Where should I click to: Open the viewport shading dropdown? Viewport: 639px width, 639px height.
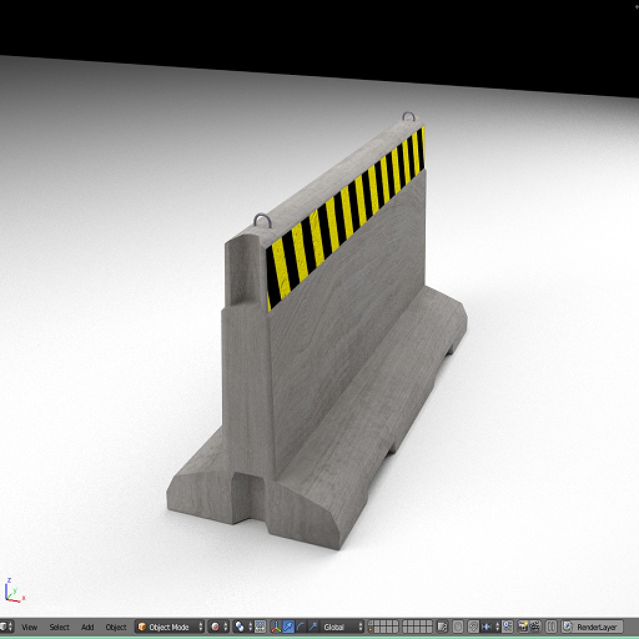tap(215, 627)
